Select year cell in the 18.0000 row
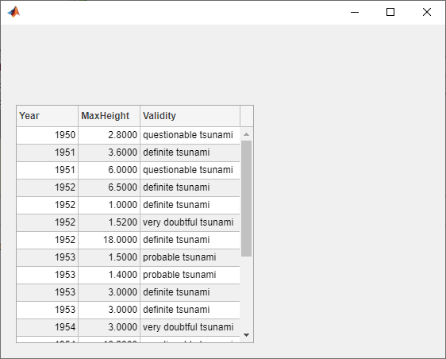The height and width of the screenshot is (359, 446). [47, 240]
